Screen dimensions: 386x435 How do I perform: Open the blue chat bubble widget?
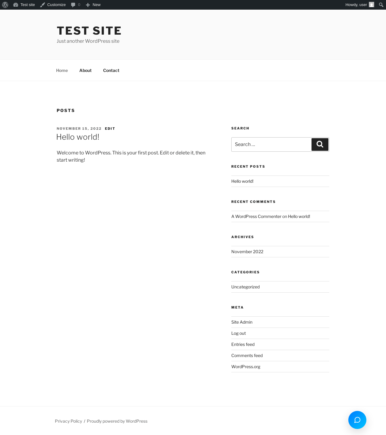(357, 420)
